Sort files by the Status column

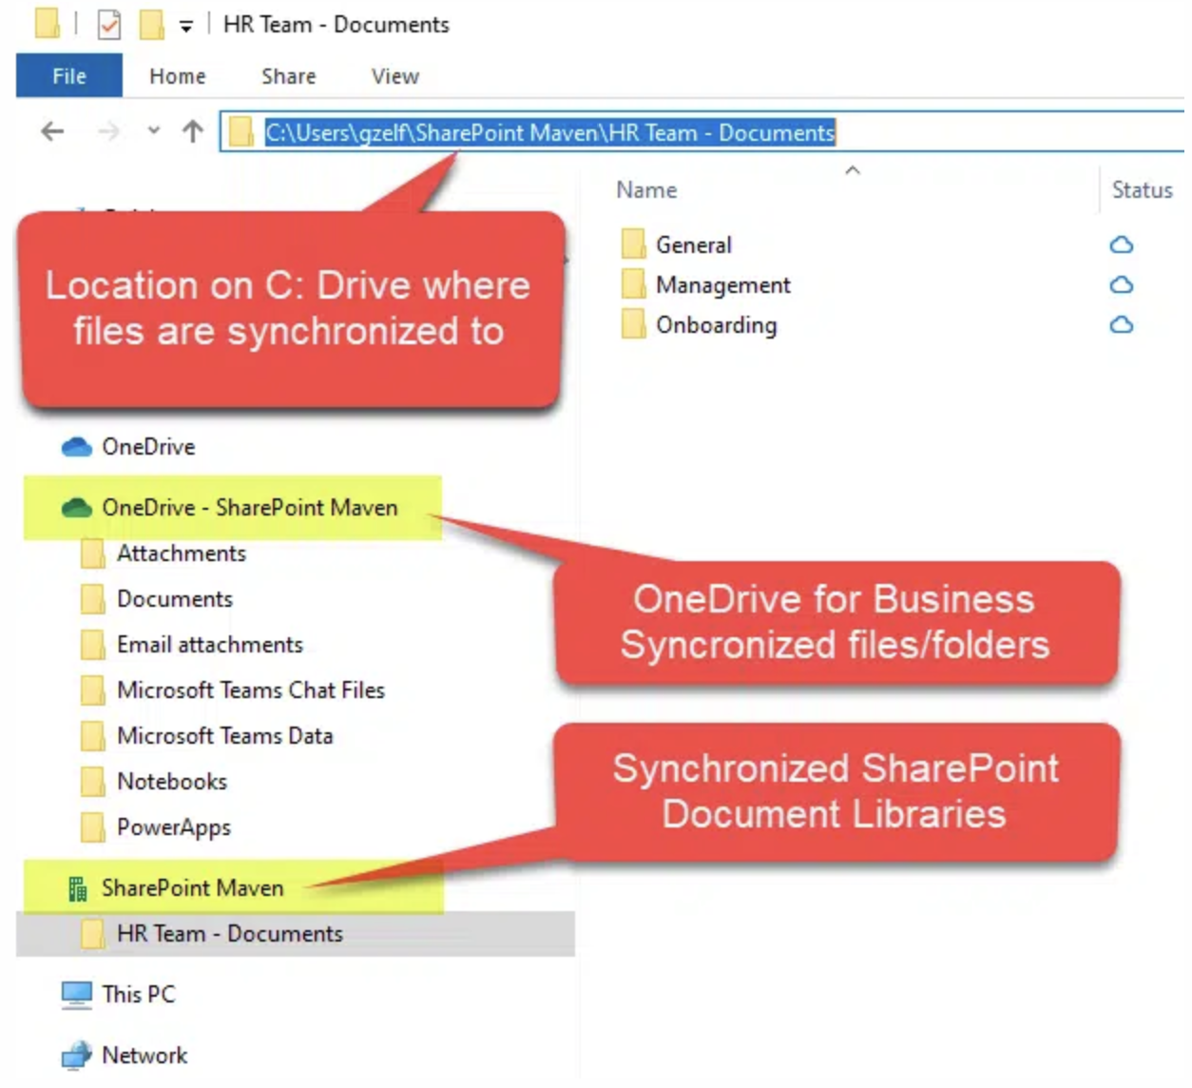[x=1142, y=190]
